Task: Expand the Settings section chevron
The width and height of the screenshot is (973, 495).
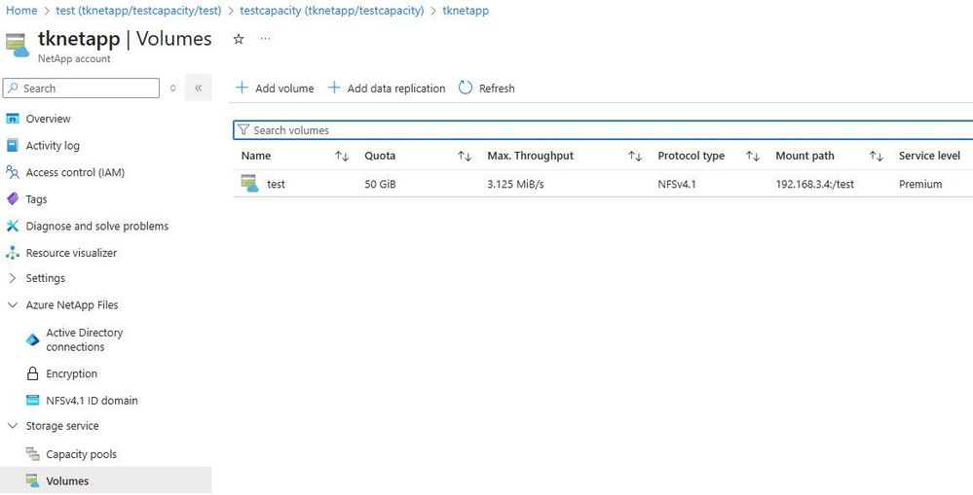Action: 13,278
